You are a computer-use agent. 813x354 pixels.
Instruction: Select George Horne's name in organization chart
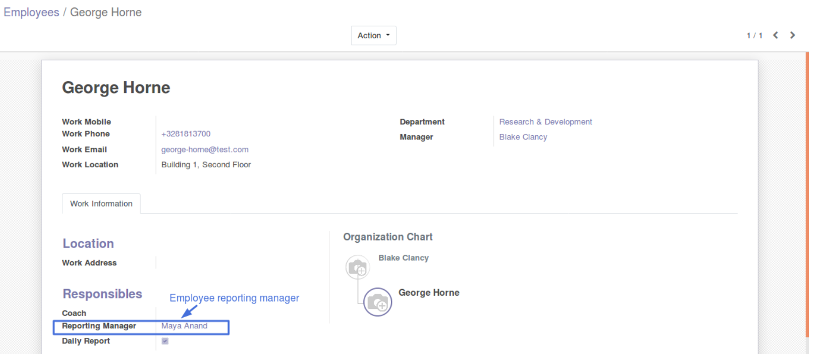pyautogui.click(x=429, y=293)
